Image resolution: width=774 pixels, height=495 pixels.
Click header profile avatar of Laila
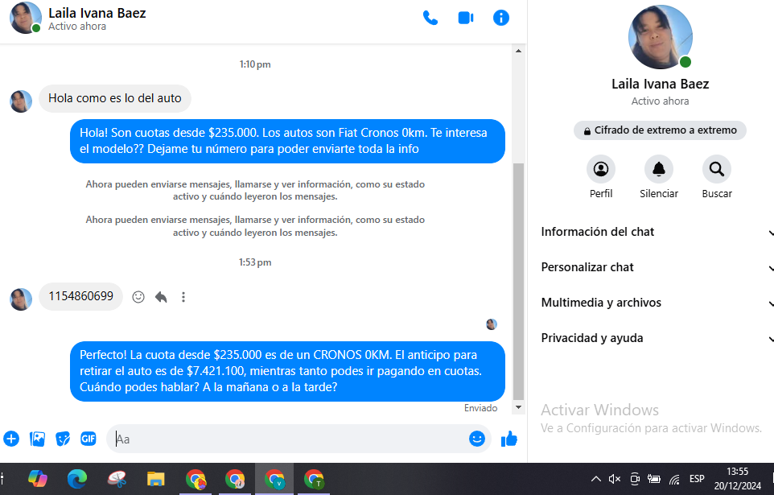tap(25, 18)
